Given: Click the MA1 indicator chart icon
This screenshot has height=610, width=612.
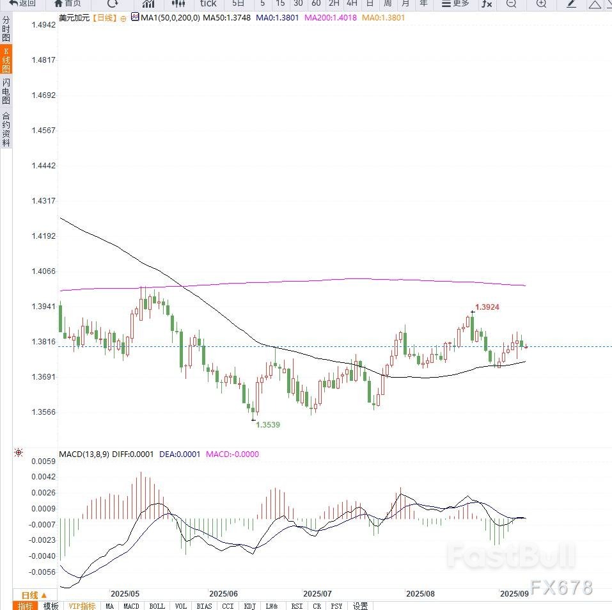Looking at the screenshot, I should coord(134,18).
